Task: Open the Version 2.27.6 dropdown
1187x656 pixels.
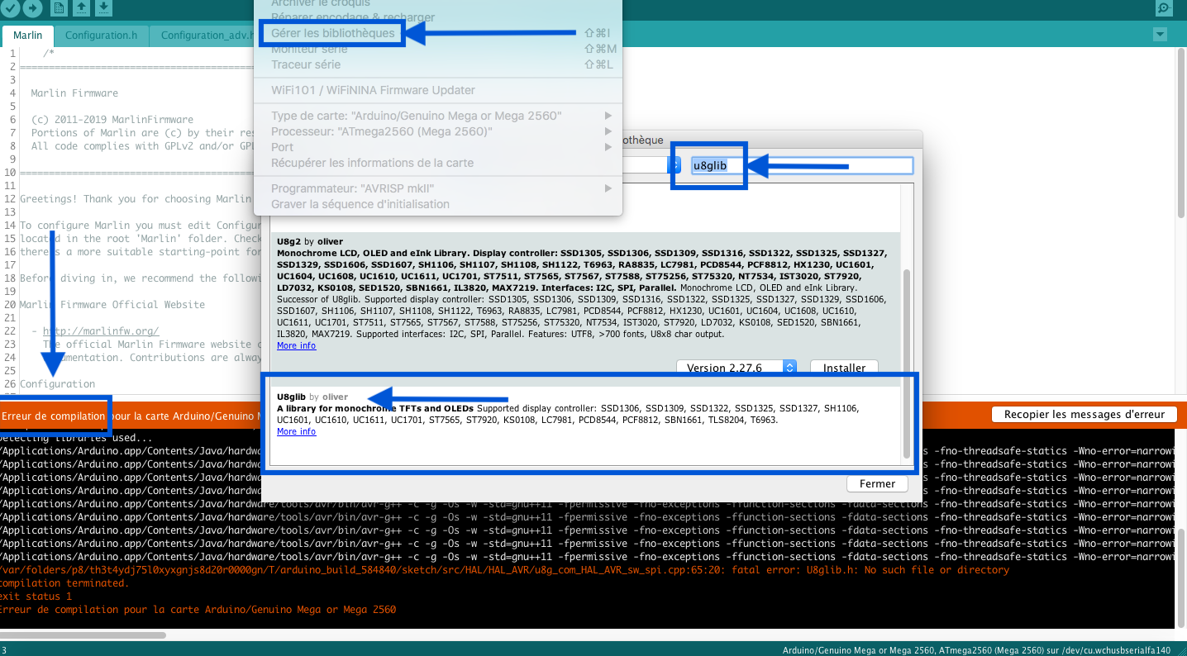Action: (x=736, y=368)
